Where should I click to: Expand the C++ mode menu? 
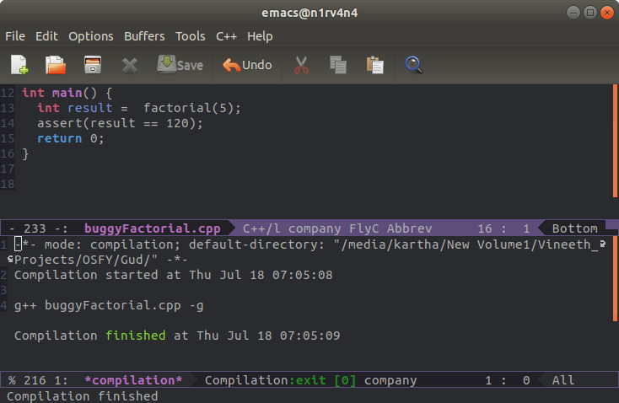(x=226, y=36)
